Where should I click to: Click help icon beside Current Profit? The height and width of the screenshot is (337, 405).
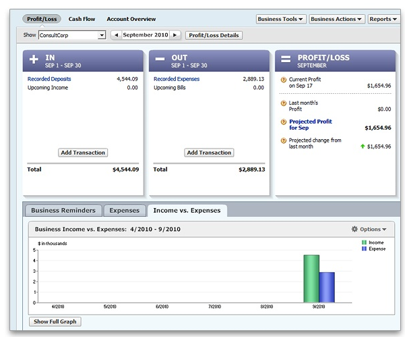pos(284,80)
